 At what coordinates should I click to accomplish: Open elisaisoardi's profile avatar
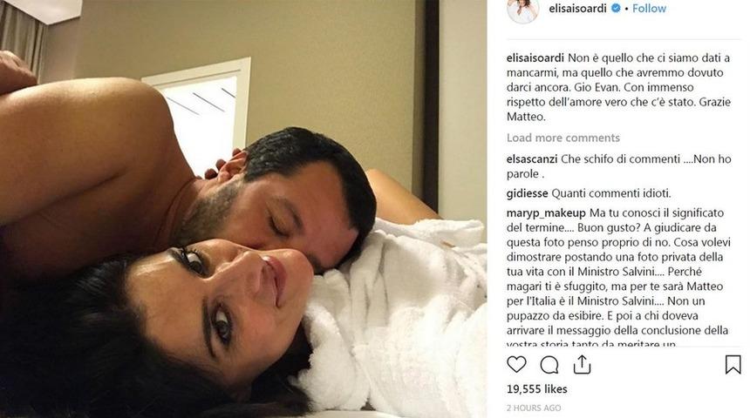click(x=522, y=10)
